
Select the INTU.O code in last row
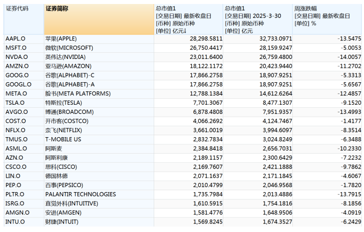tap(15, 222)
